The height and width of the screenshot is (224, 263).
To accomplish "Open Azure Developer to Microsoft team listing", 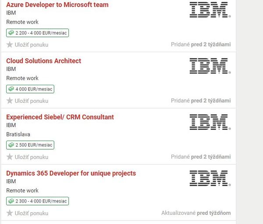I will [x=57, y=5].
